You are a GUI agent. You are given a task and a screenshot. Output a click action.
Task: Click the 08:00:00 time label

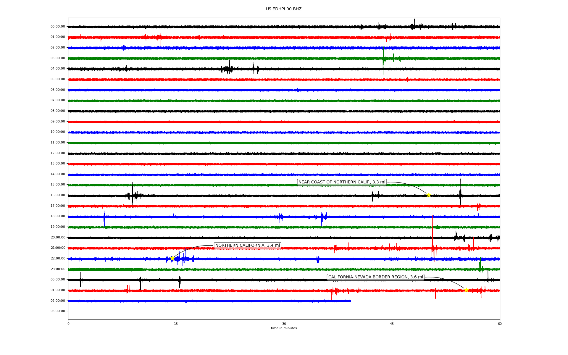[x=58, y=111]
